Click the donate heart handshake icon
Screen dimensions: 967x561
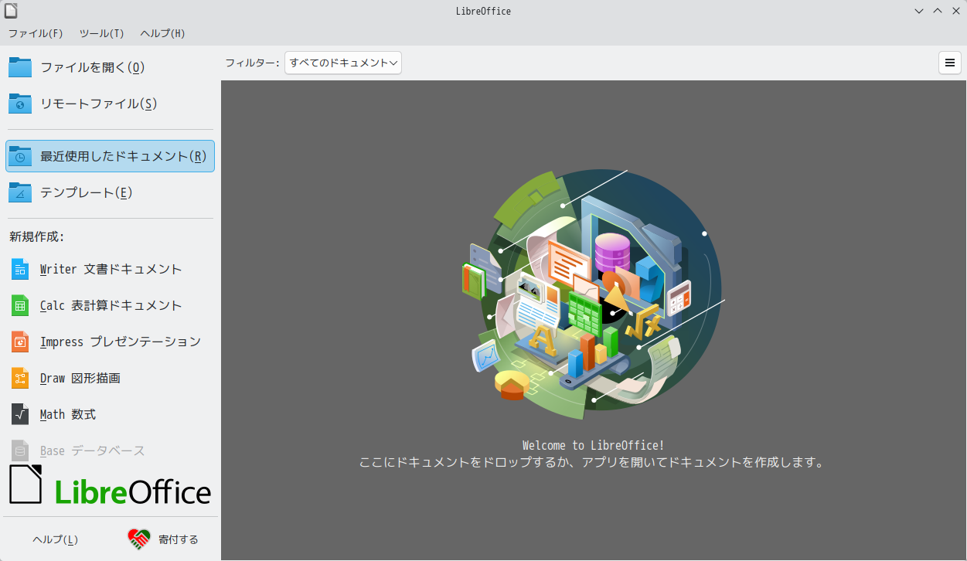tap(139, 539)
